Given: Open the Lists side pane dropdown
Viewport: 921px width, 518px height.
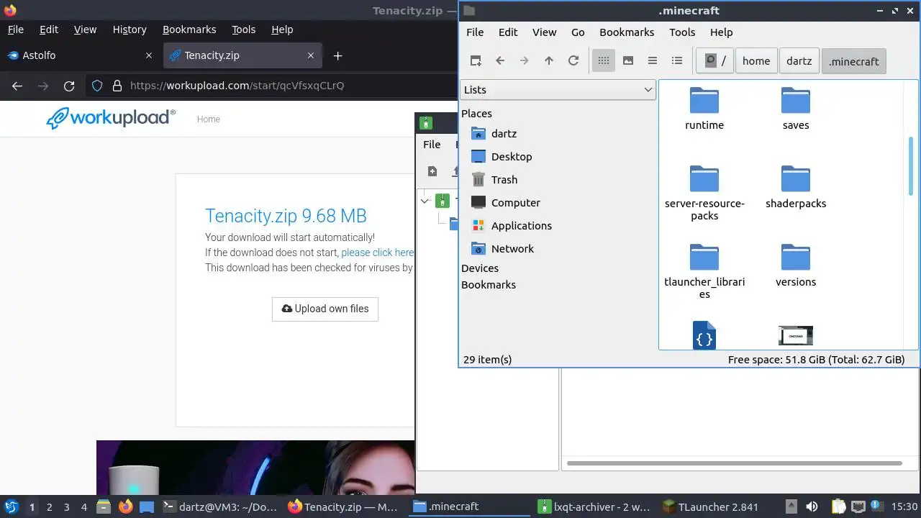Looking at the screenshot, I should 558,90.
